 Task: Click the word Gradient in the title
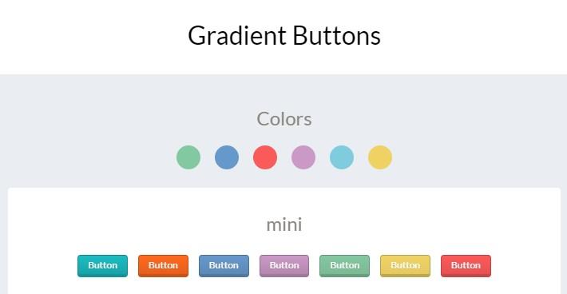point(237,36)
